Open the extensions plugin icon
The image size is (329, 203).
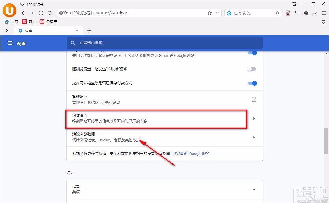pyautogui.click(x=306, y=13)
